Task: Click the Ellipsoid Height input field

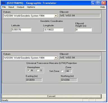Action: click(x=84, y=30)
